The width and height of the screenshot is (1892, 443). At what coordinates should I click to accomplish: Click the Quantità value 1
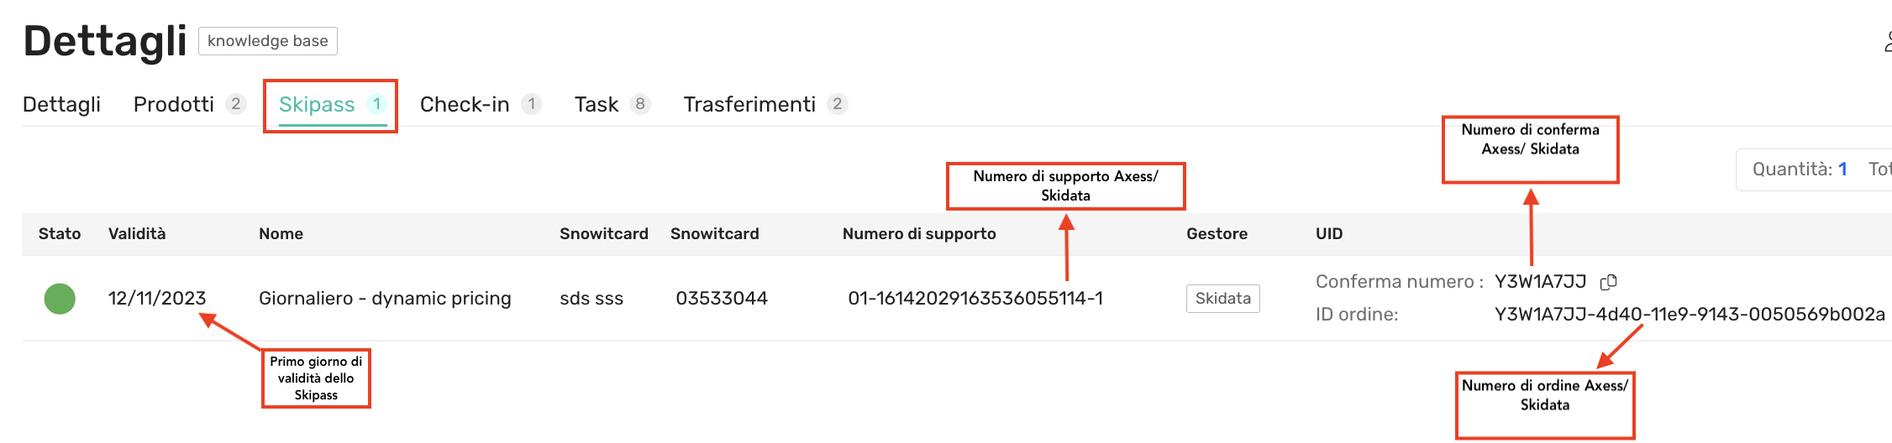tap(1842, 169)
